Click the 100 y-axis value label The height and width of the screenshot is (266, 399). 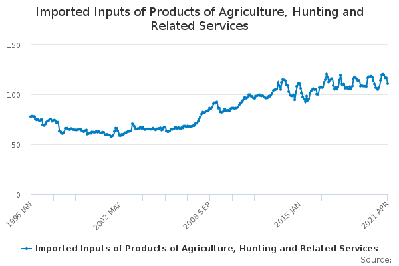pyautogui.click(x=15, y=94)
